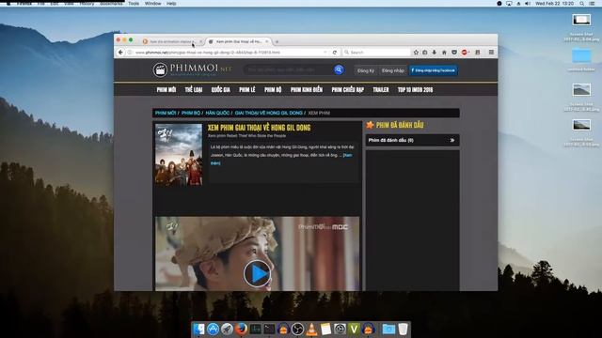The height and width of the screenshot is (338, 602).
Task: Open the Tools menu in menu bar
Action: (134, 4)
